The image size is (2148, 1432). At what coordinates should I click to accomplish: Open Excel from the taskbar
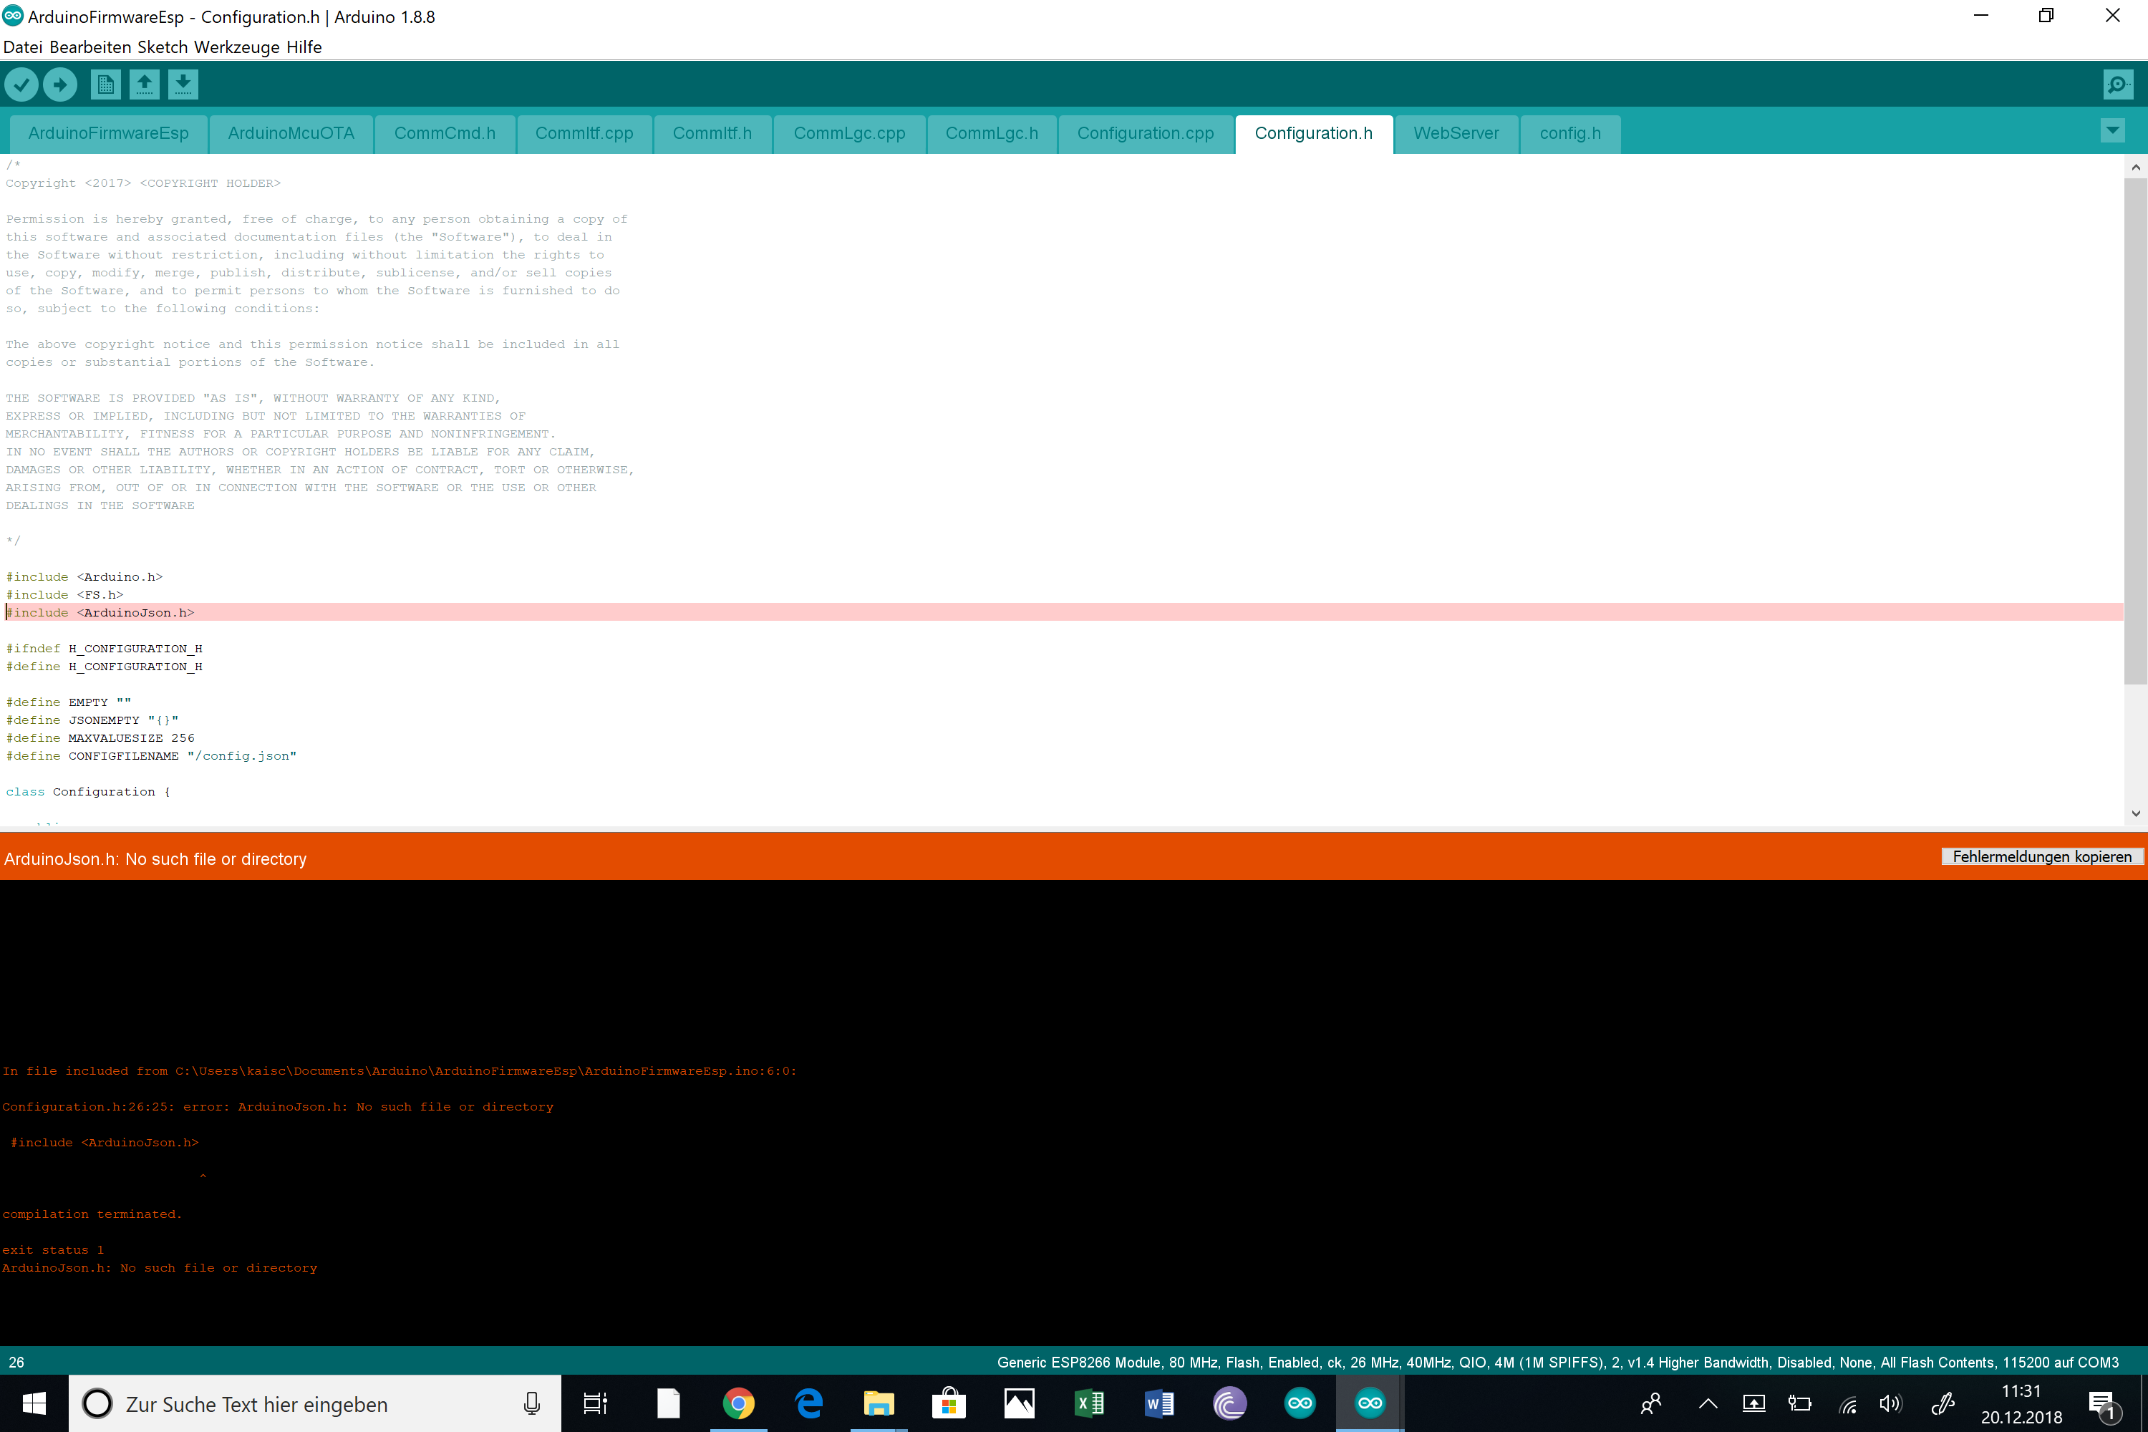[x=1090, y=1403]
